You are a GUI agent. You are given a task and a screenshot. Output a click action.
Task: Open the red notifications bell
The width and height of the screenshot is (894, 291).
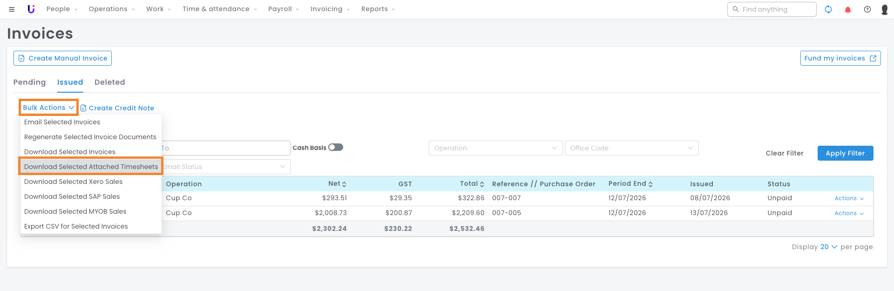pos(848,9)
